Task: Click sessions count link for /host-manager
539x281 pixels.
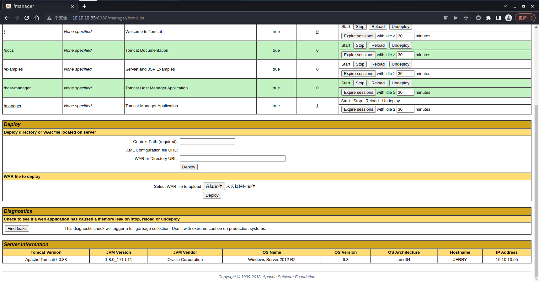Action: 317,88
